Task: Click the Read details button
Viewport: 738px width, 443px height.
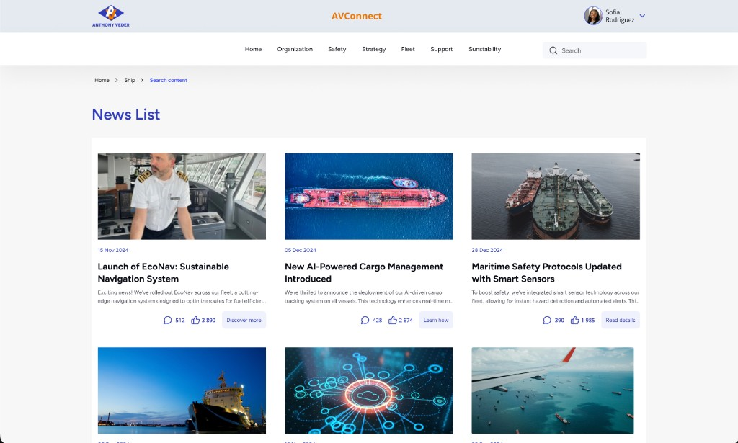Action: pos(621,321)
